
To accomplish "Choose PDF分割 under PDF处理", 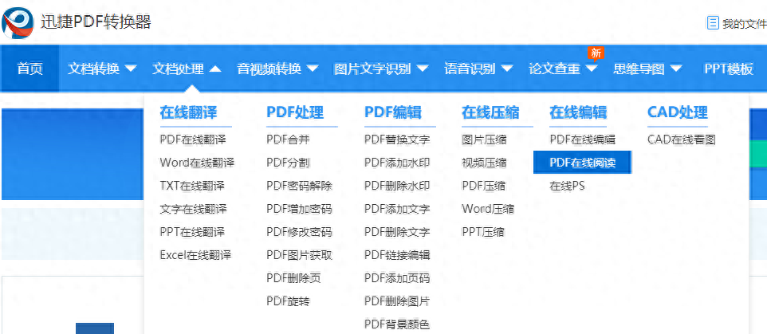I will click(288, 163).
